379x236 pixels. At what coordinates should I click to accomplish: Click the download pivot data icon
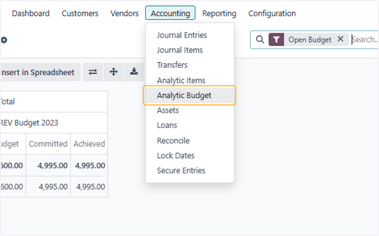pyautogui.click(x=134, y=72)
